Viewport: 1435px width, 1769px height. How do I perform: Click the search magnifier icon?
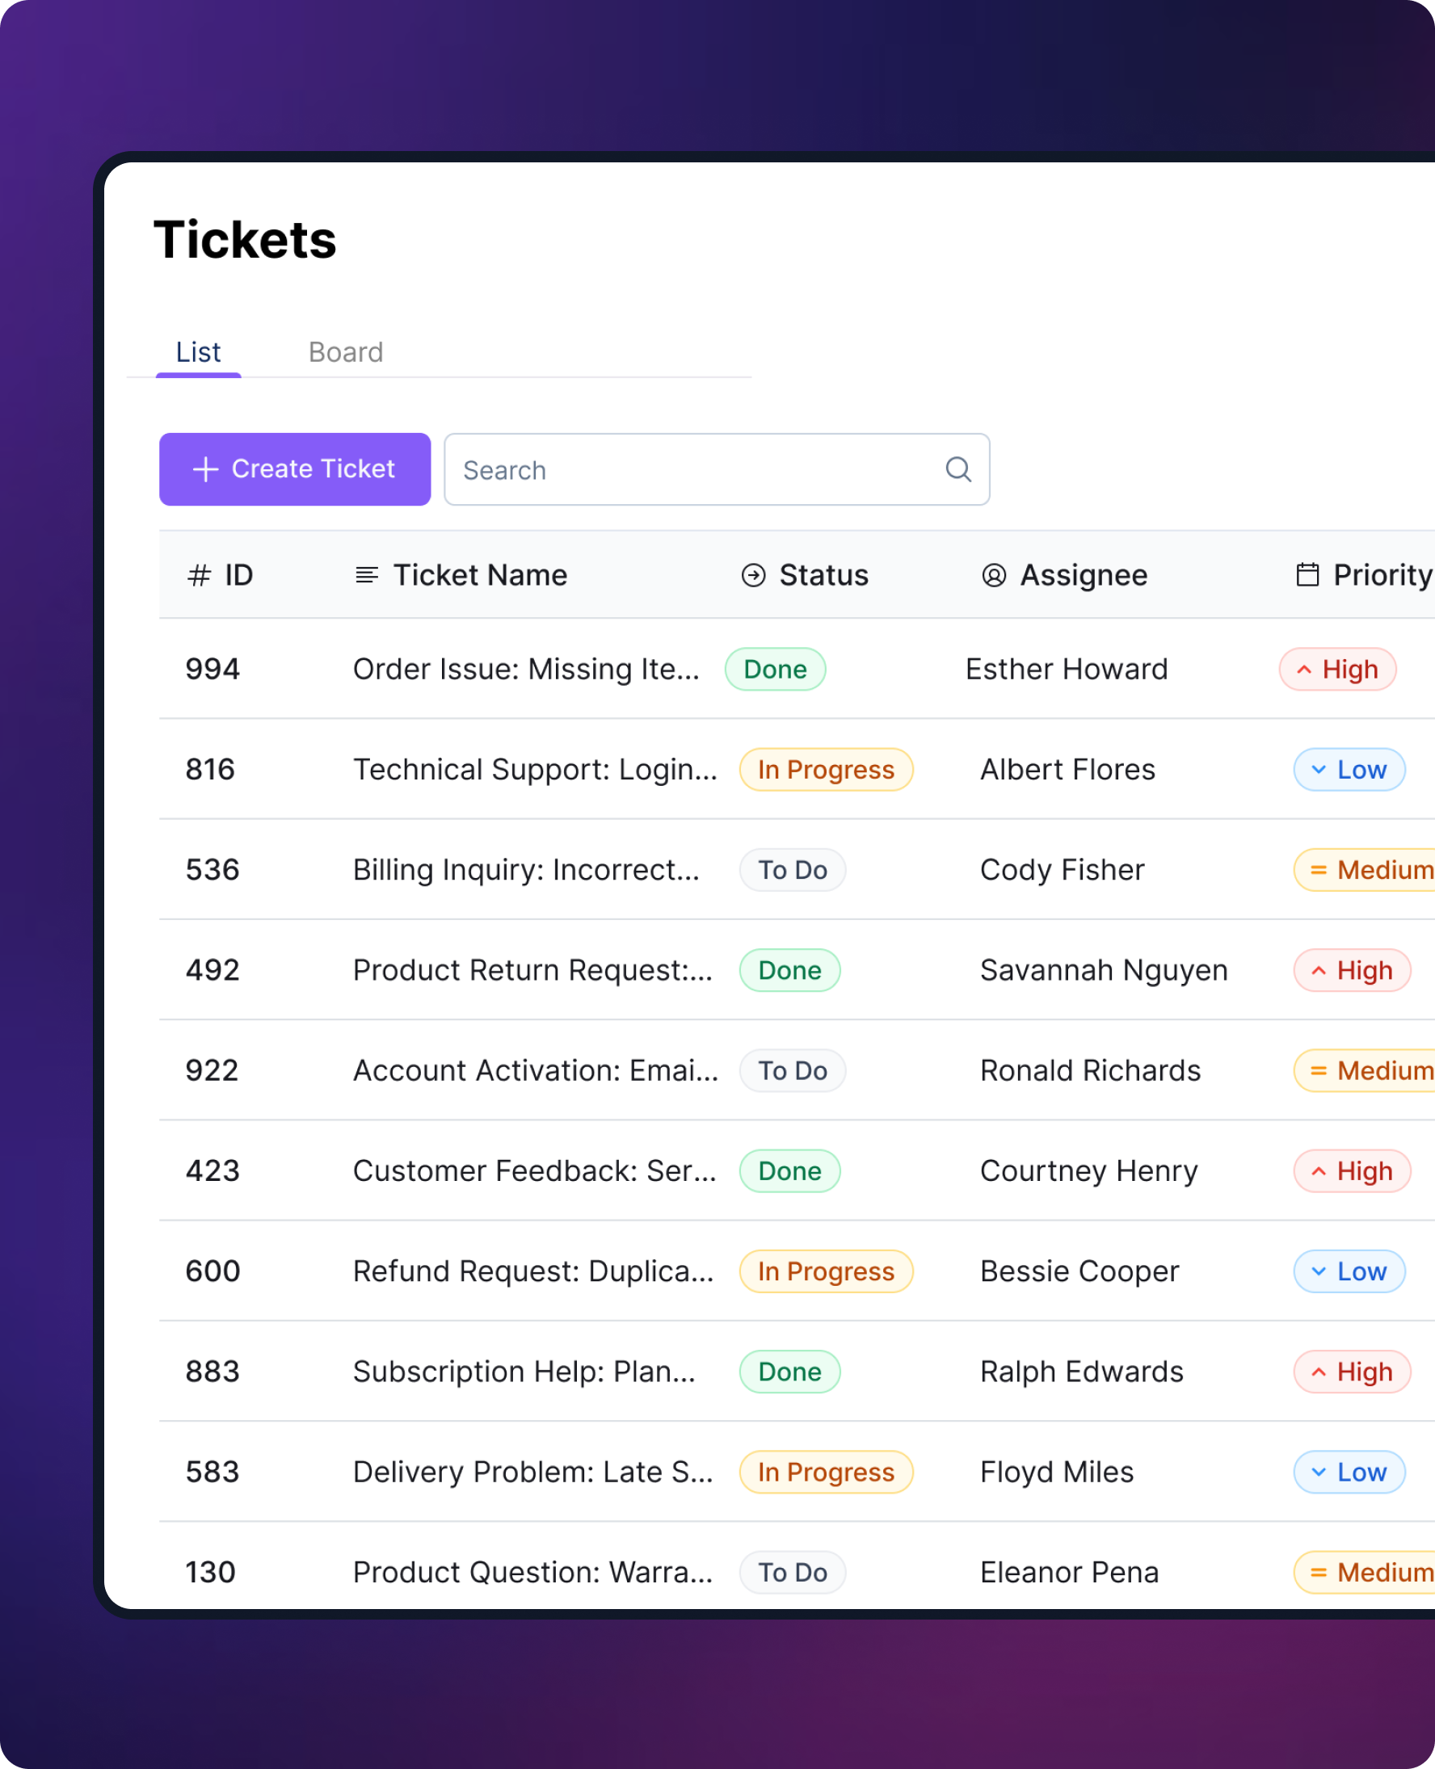[x=957, y=469]
